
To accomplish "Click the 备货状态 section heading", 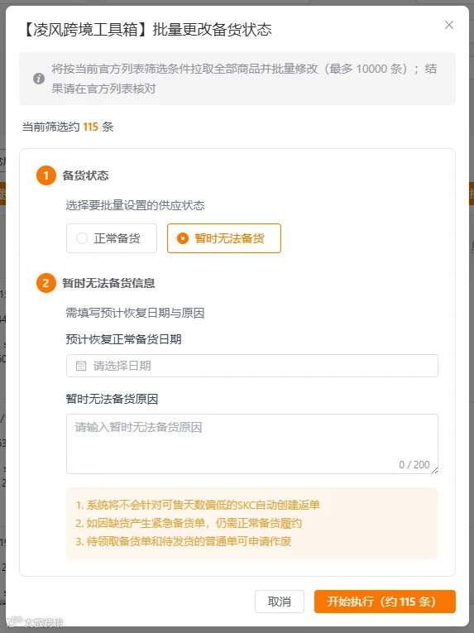I will (85, 175).
